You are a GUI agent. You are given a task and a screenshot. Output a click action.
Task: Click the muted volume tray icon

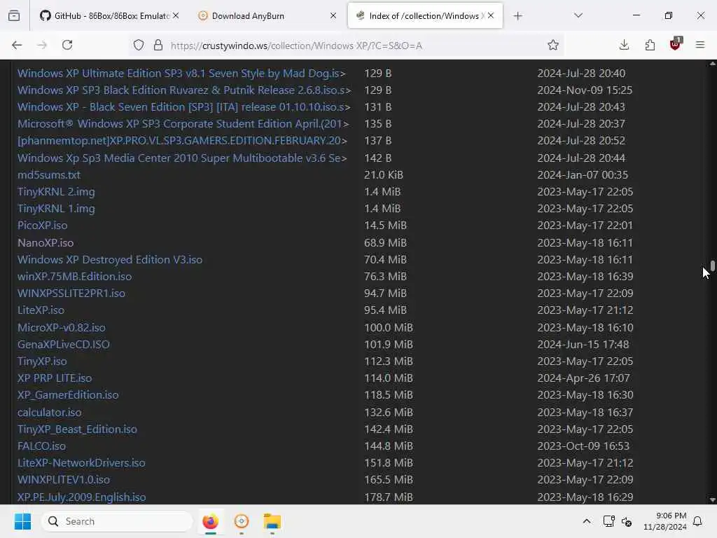[627, 521]
